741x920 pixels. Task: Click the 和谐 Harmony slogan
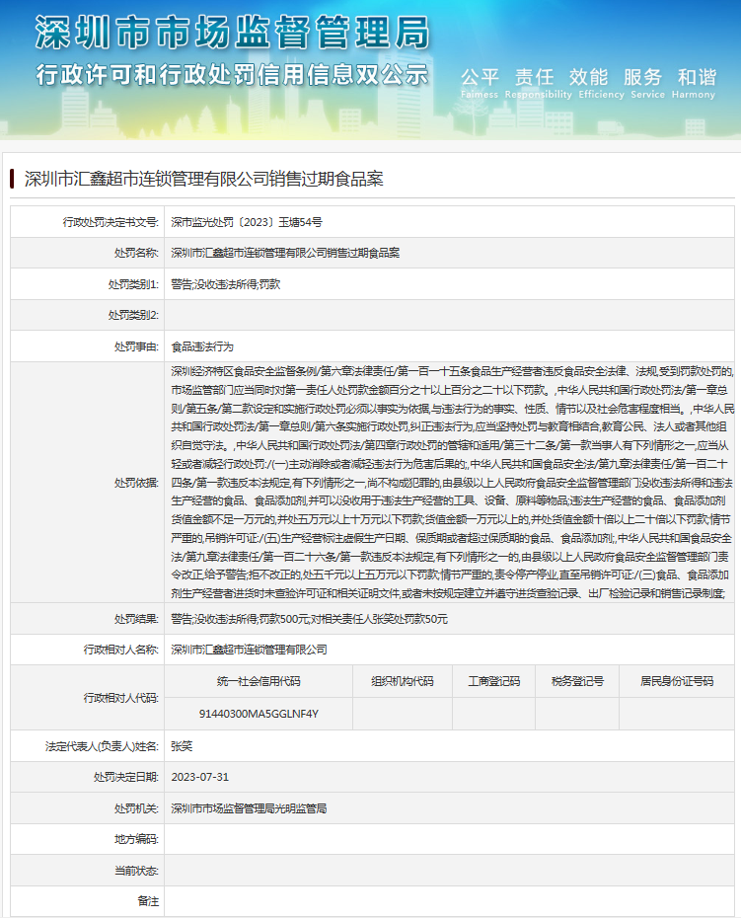click(694, 83)
